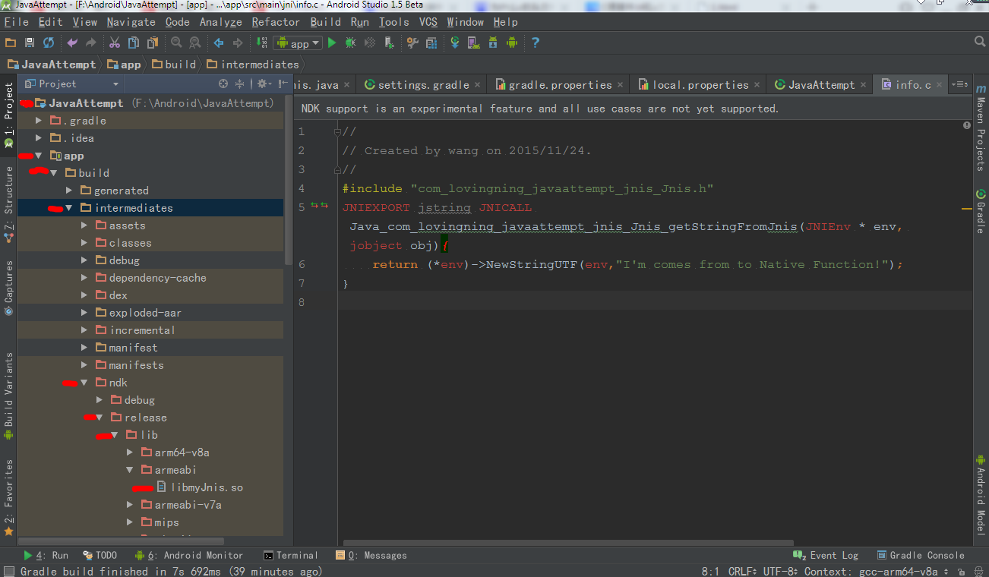This screenshot has width=989, height=577.
Task: Click the Open file toolbar icon
Action: click(x=11, y=43)
